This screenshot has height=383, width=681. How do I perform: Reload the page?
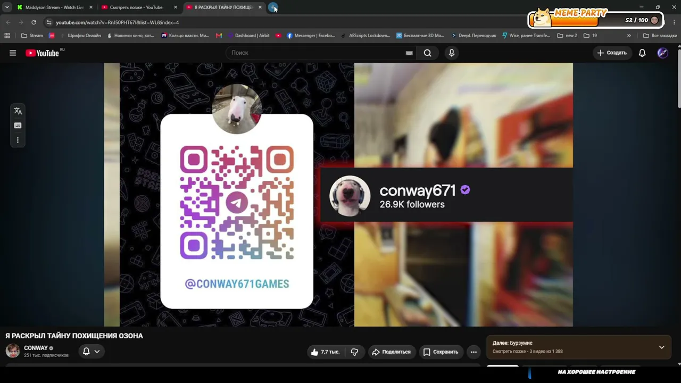[34, 22]
